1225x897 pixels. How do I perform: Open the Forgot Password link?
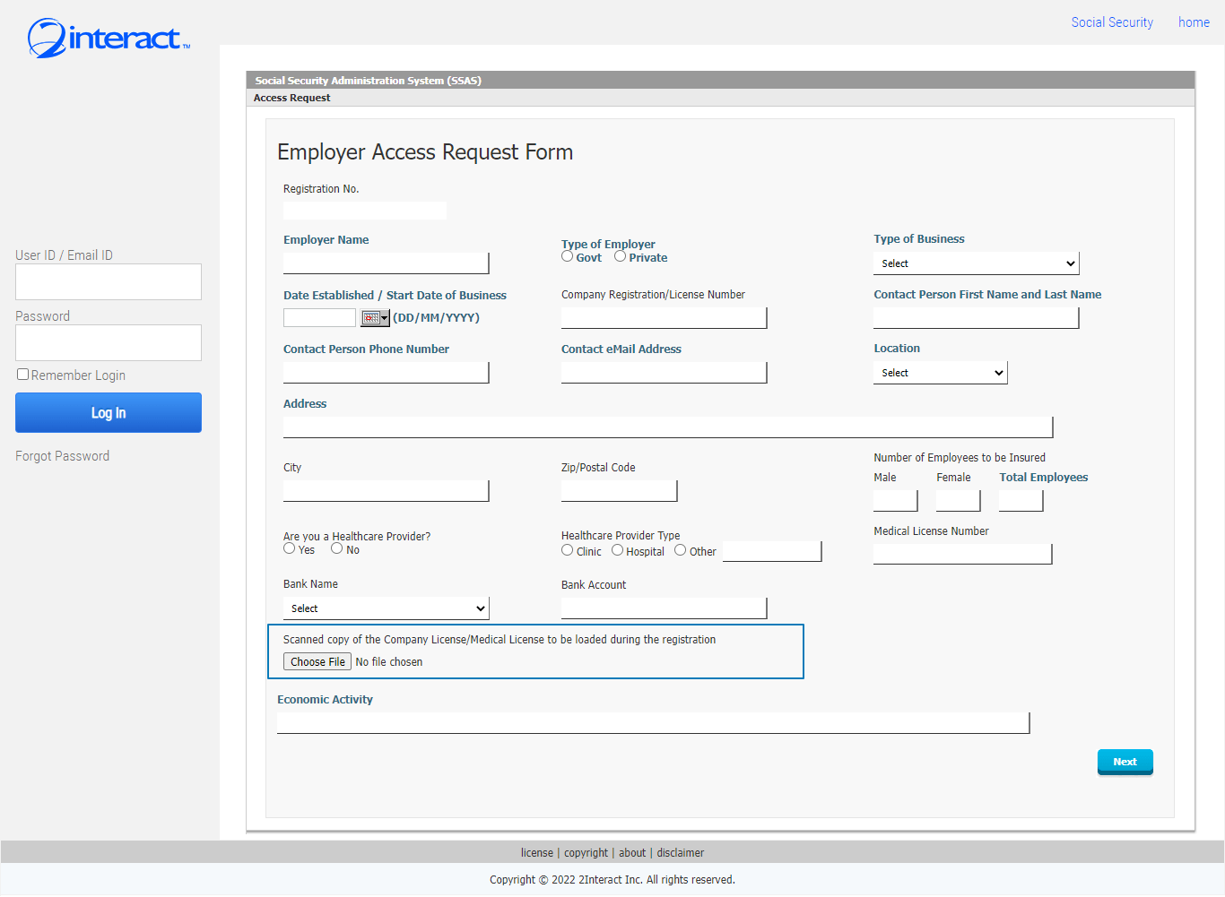click(x=62, y=455)
